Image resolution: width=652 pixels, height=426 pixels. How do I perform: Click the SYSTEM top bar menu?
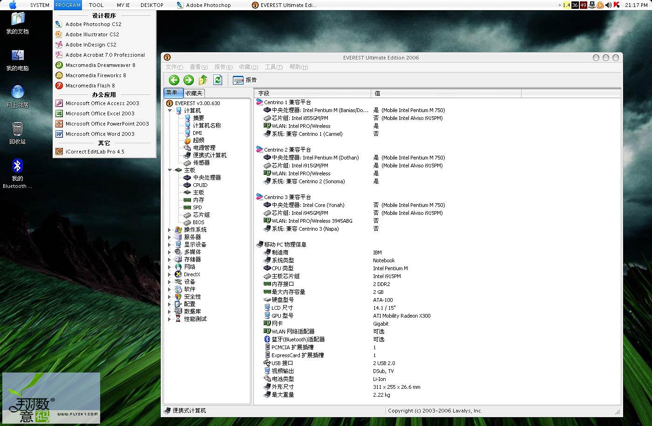[40, 5]
